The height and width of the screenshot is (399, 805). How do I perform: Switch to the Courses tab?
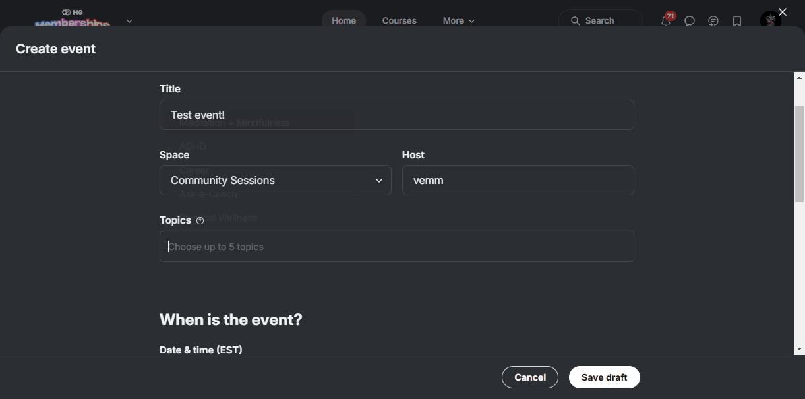[x=400, y=20]
